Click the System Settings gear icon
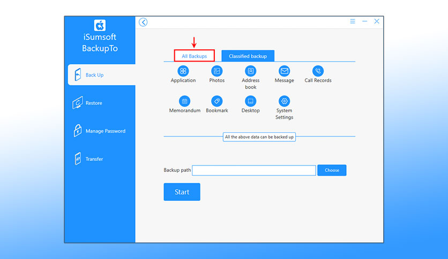Viewport: 448px width, 259px height. click(284, 101)
